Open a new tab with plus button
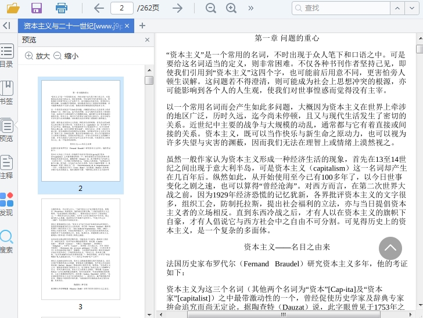The image size is (423, 318). 142,26
